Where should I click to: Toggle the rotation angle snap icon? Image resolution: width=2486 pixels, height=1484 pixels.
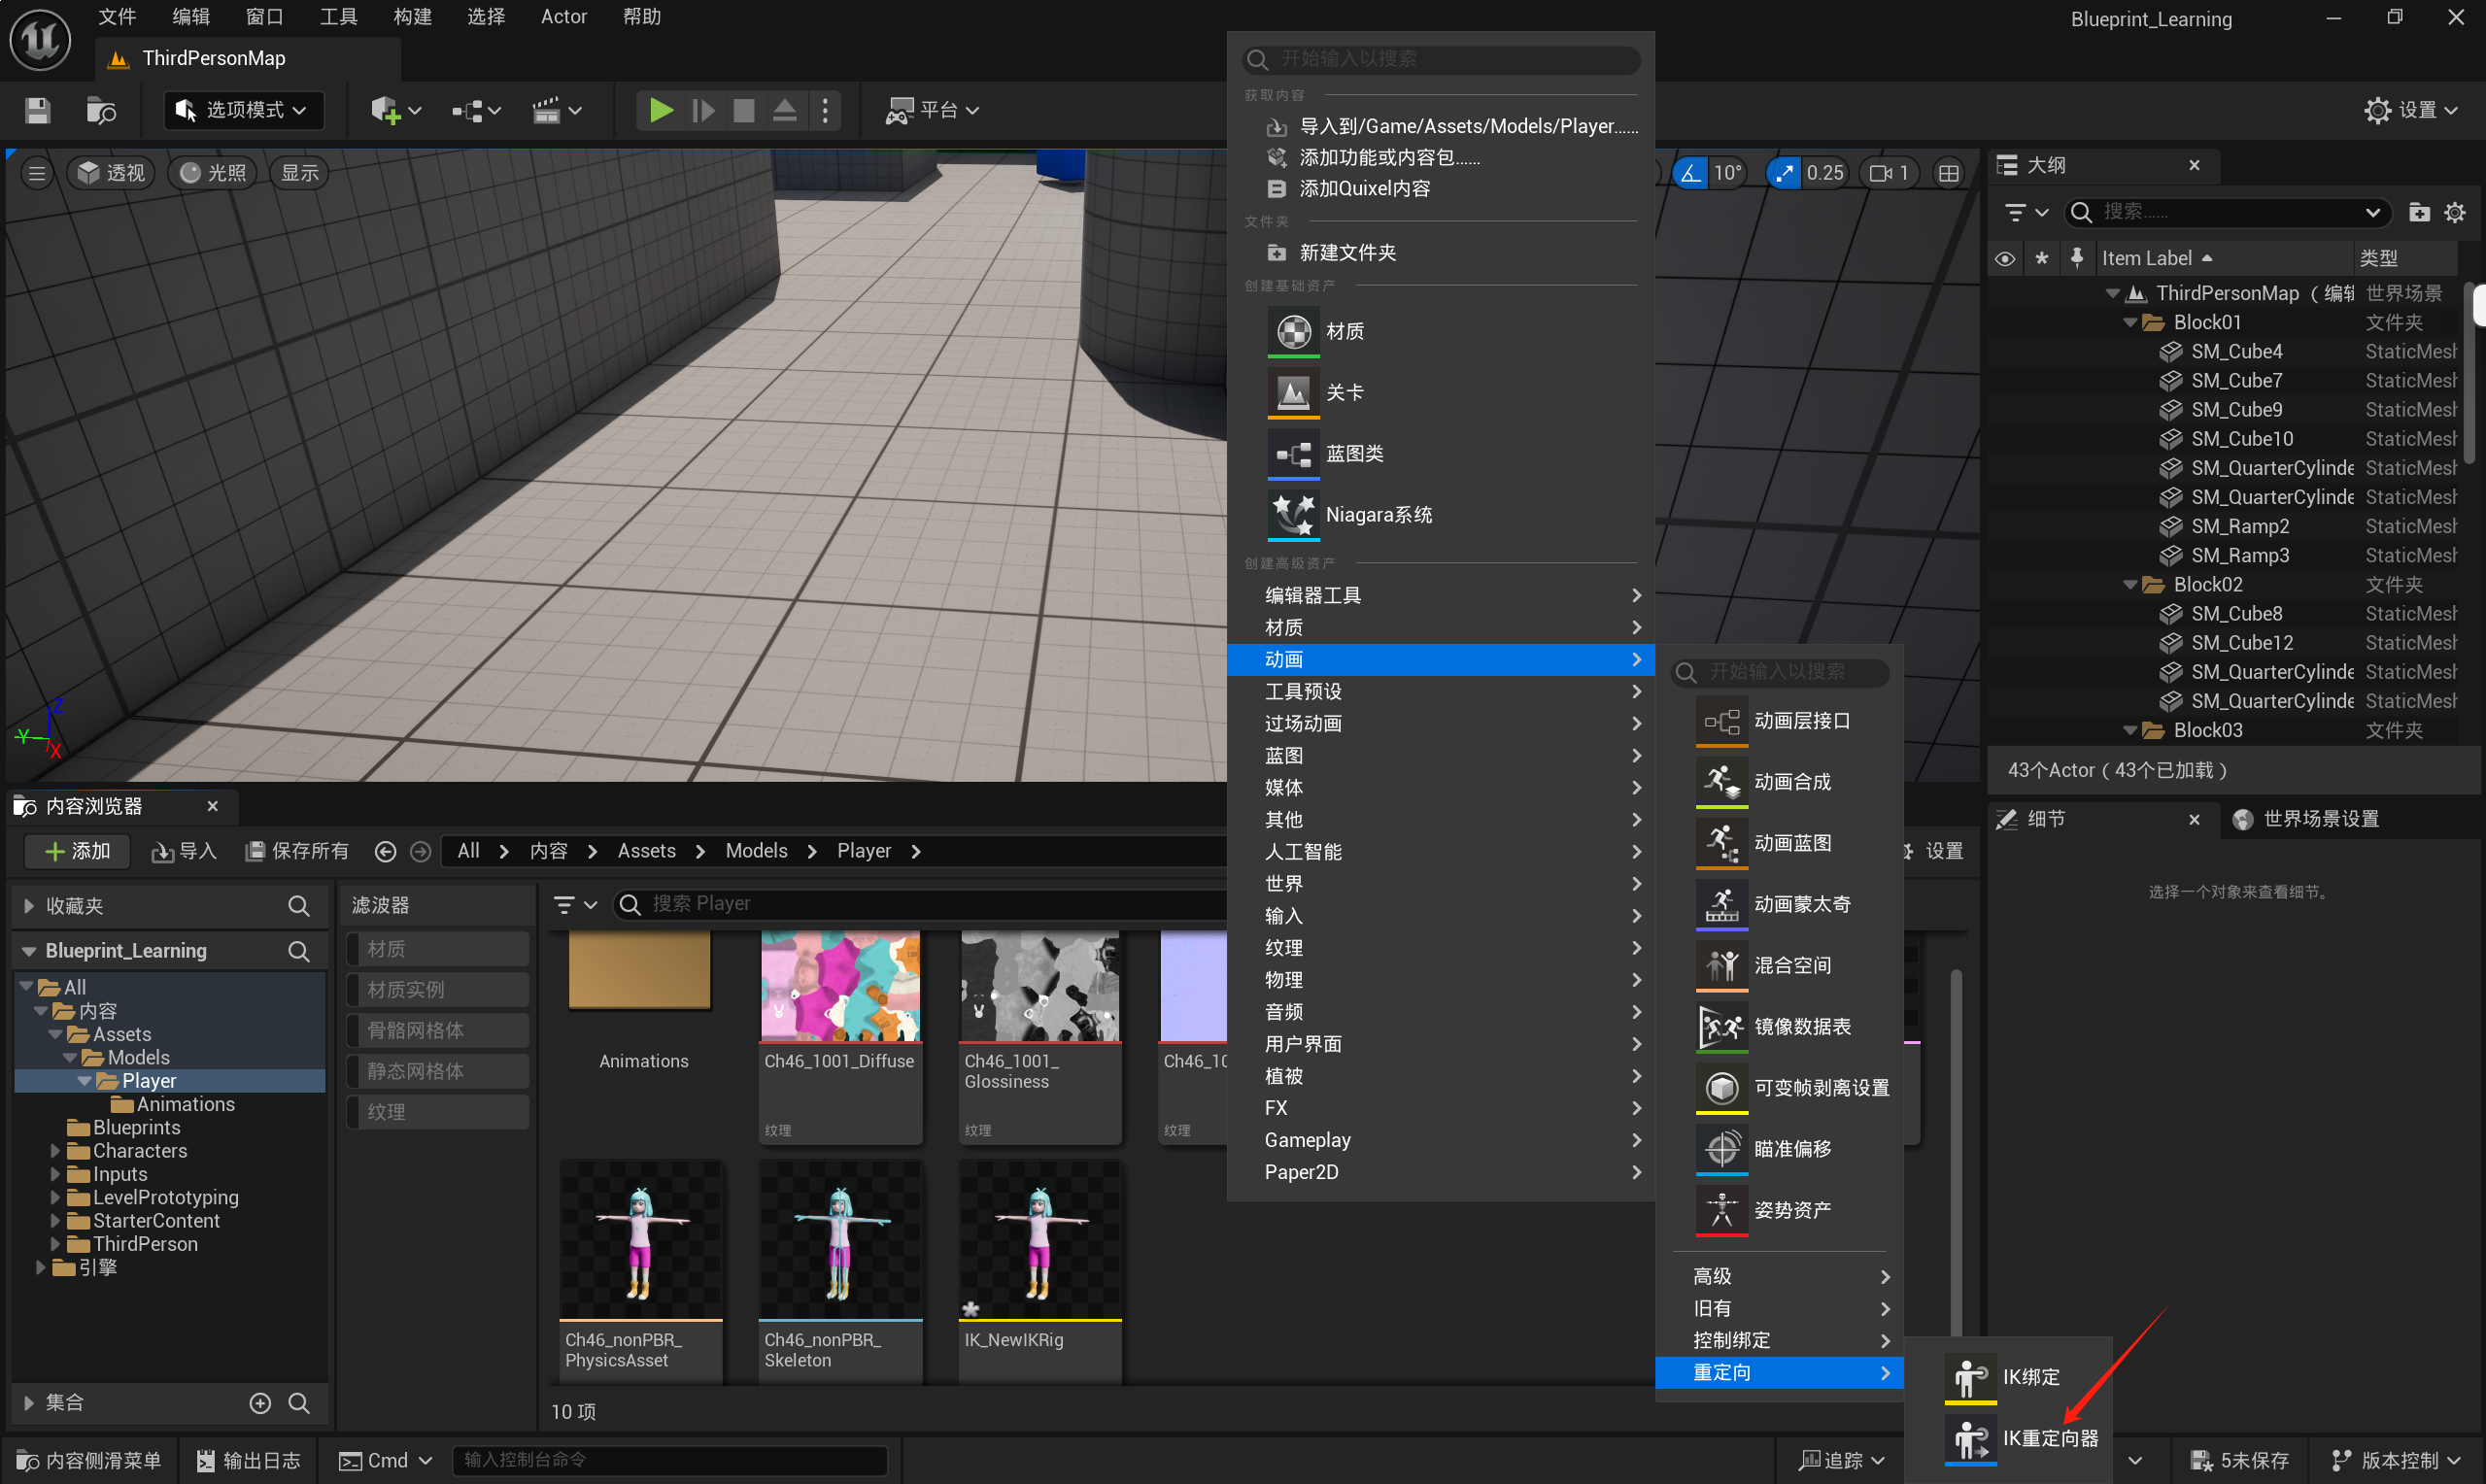click(x=1690, y=173)
